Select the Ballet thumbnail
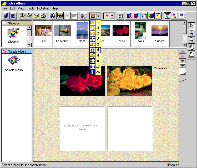This screenshot has height=168, width=197. [43, 34]
